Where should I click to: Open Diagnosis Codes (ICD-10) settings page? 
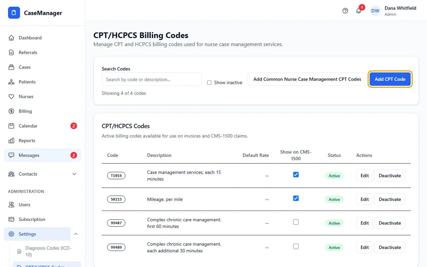click(47, 251)
